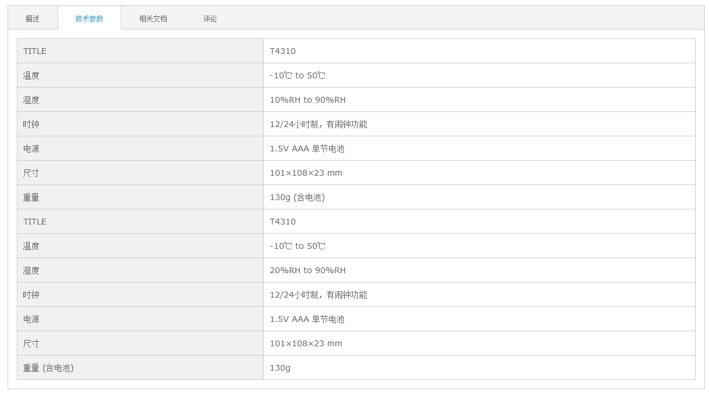Click the second T4310 value cell

click(x=479, y=222)
